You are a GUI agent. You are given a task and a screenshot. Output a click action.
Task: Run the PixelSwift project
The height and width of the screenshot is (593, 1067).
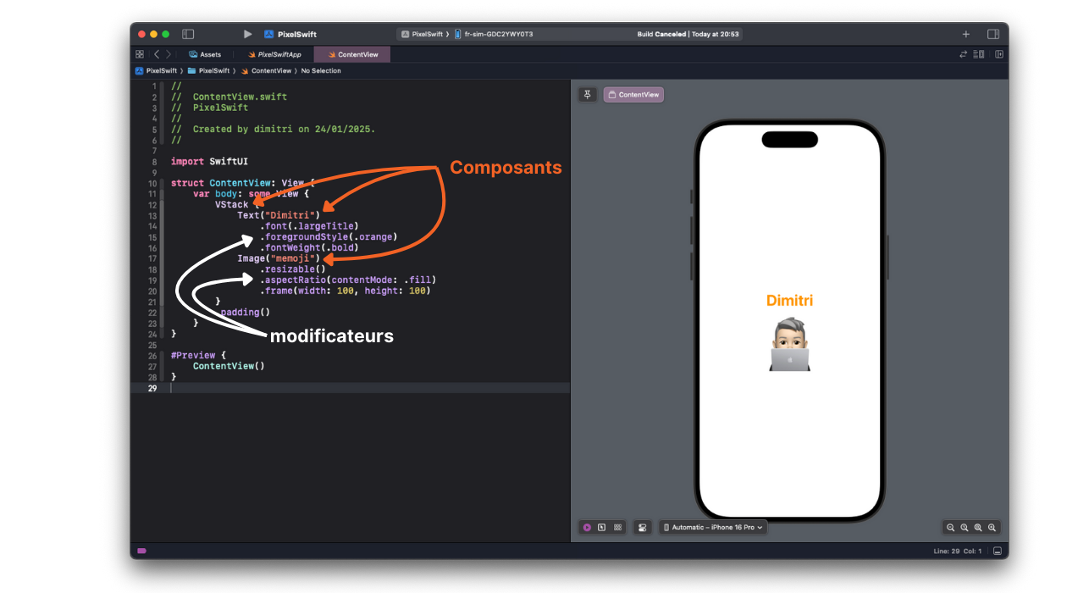(x=247, y=34)
